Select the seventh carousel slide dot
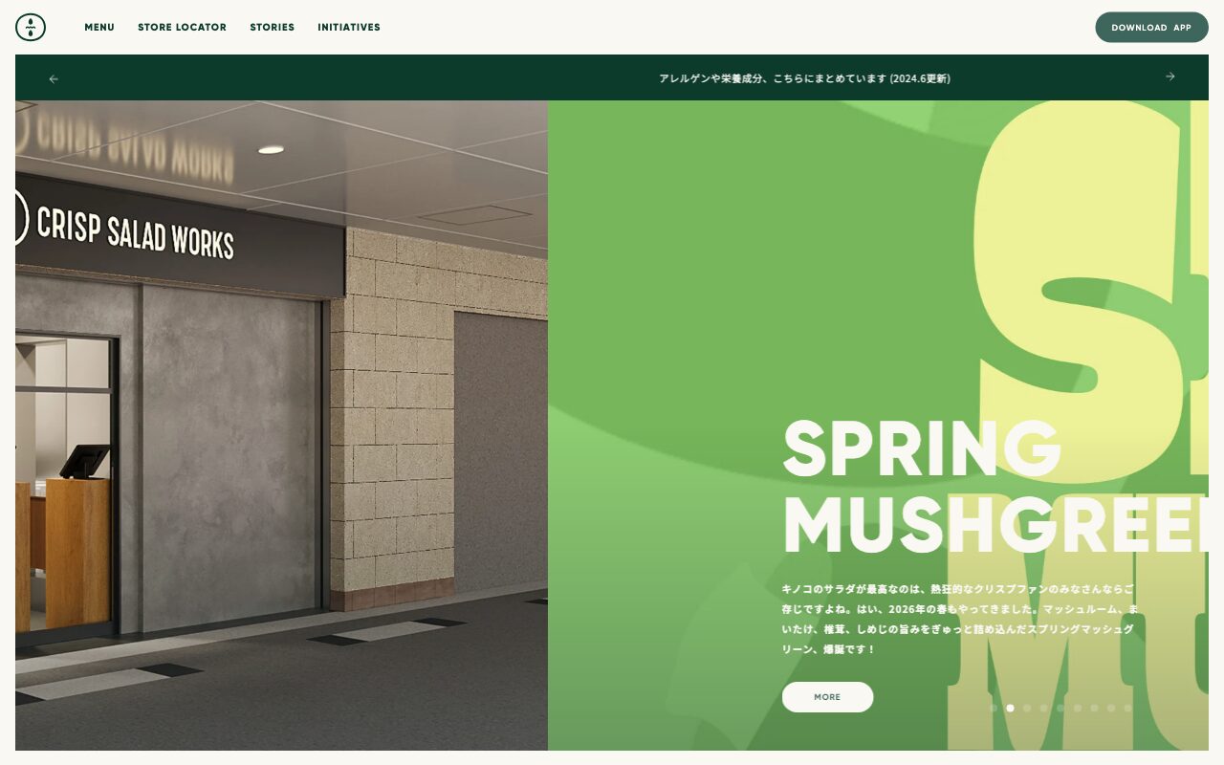Image resolution: width=1224 pixels, height=765 pixels. click(x=1094, y=709)
